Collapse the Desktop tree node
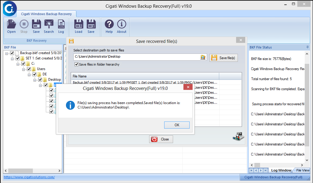This screenshot has height=183, width=313. (x=35, y=80)
